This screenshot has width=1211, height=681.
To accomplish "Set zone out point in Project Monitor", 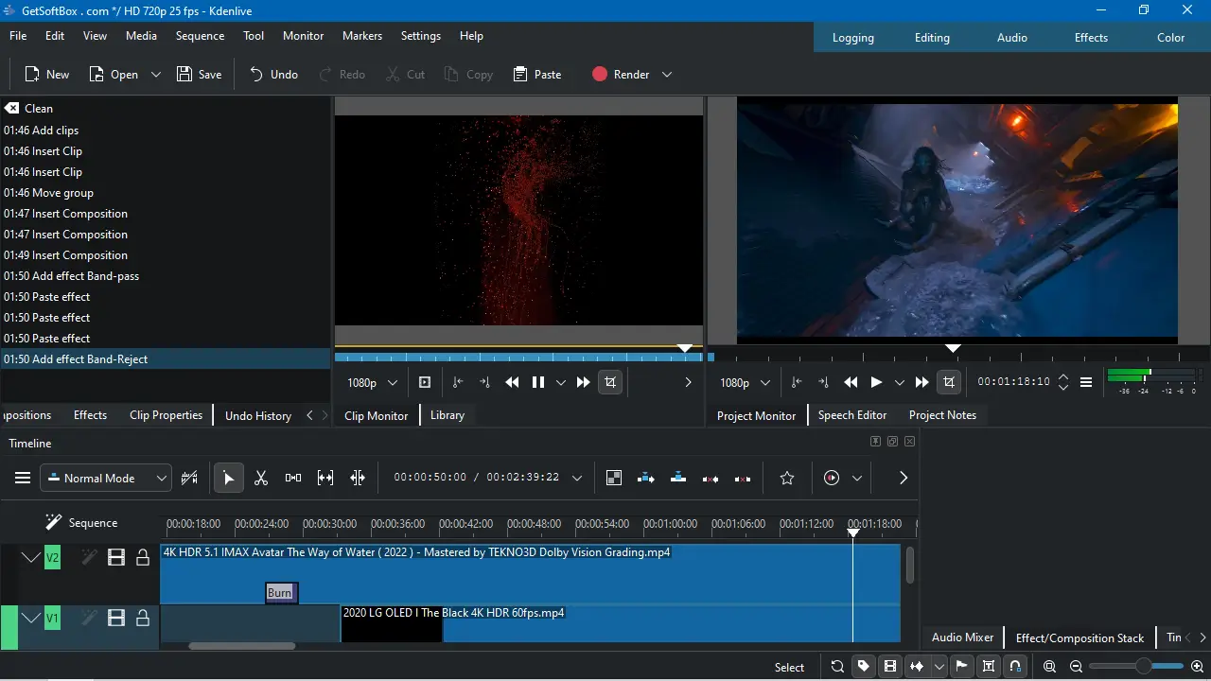I will click(x=823, y=382).
